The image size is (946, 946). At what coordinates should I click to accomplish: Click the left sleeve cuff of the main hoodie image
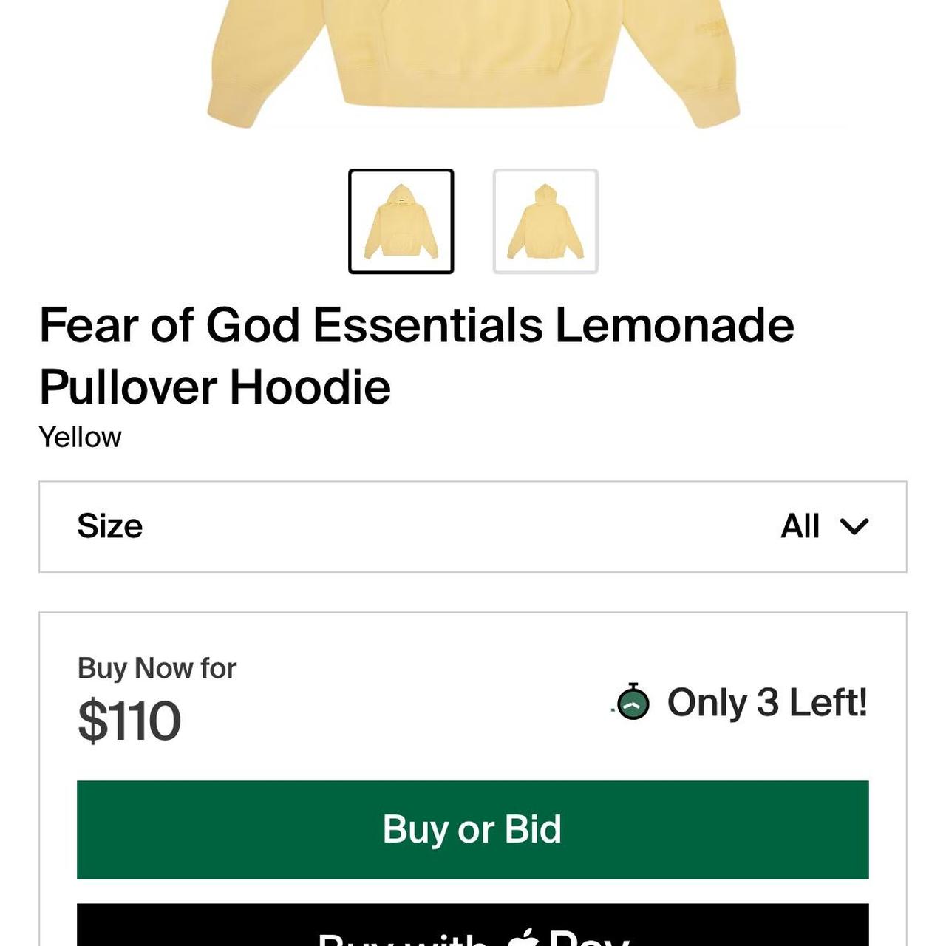(231, 111)
